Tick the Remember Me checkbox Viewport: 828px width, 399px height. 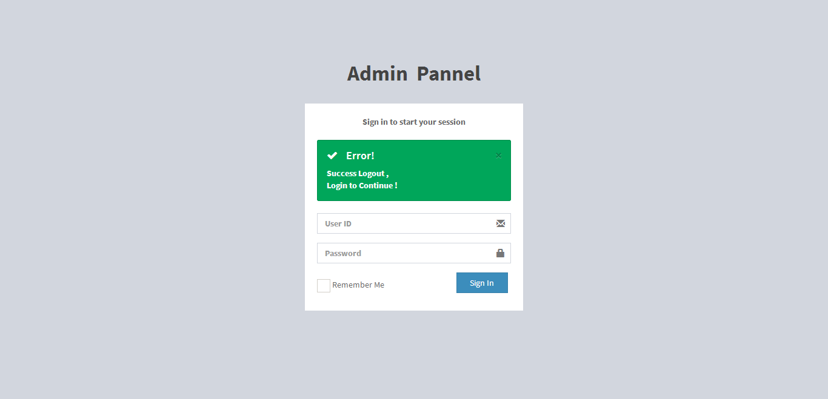click(324, 286)
